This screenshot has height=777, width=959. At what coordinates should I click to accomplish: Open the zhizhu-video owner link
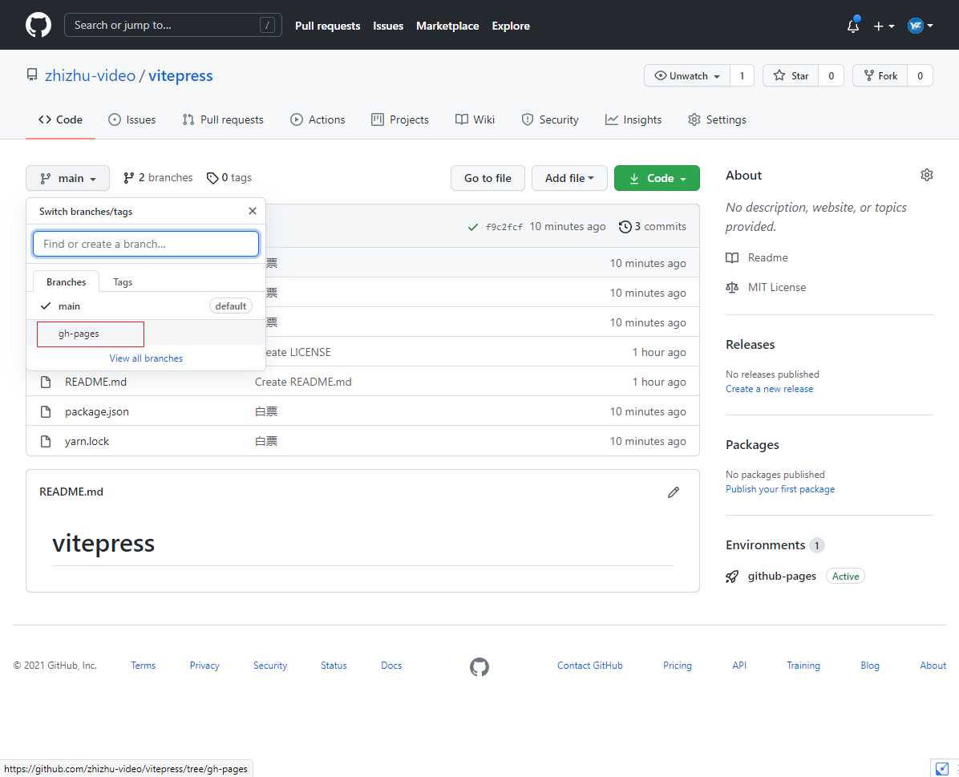(90, 76)
